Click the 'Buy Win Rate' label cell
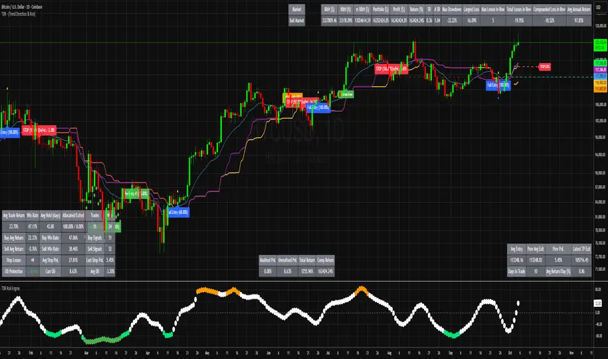This screenshot has width=608, height=359. click(50, 238)
